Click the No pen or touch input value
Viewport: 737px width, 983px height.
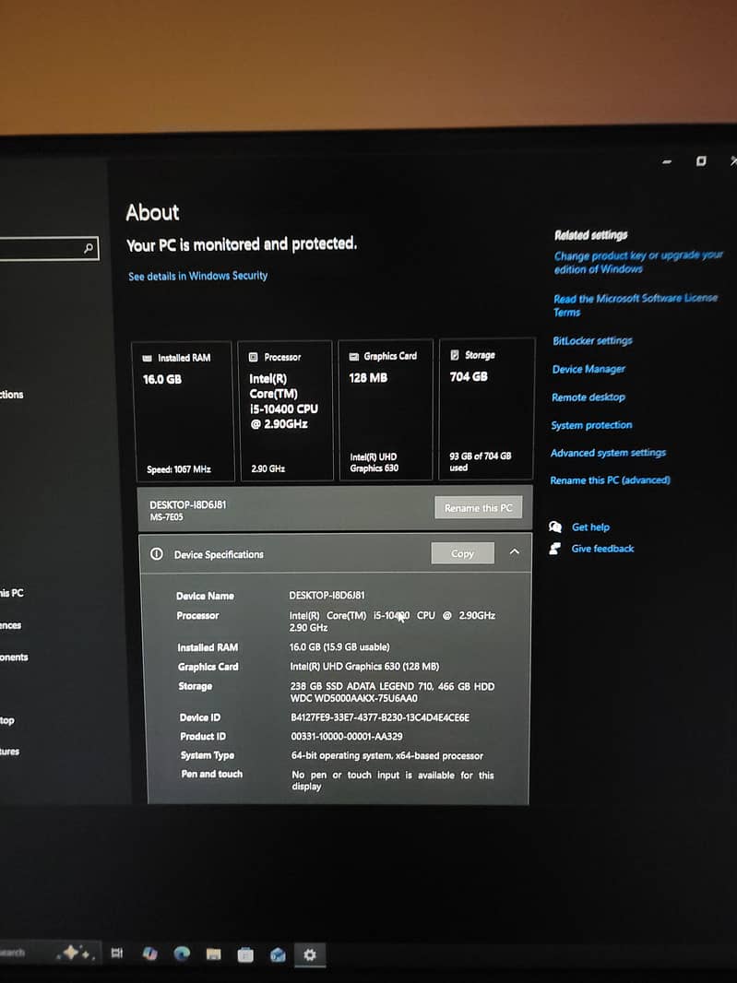(x=393, y=780)
